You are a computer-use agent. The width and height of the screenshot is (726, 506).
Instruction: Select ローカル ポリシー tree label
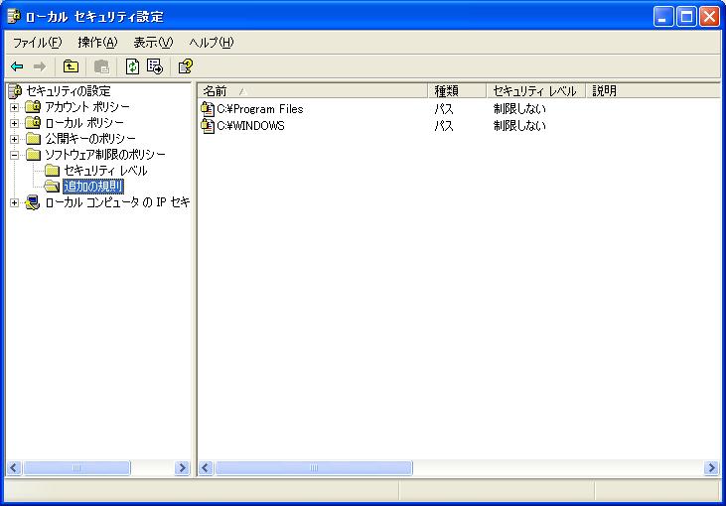(x=84, y=123)
